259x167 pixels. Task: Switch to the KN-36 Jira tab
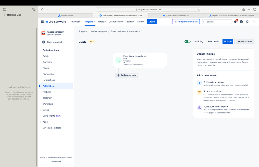click(x=176, y=16)
